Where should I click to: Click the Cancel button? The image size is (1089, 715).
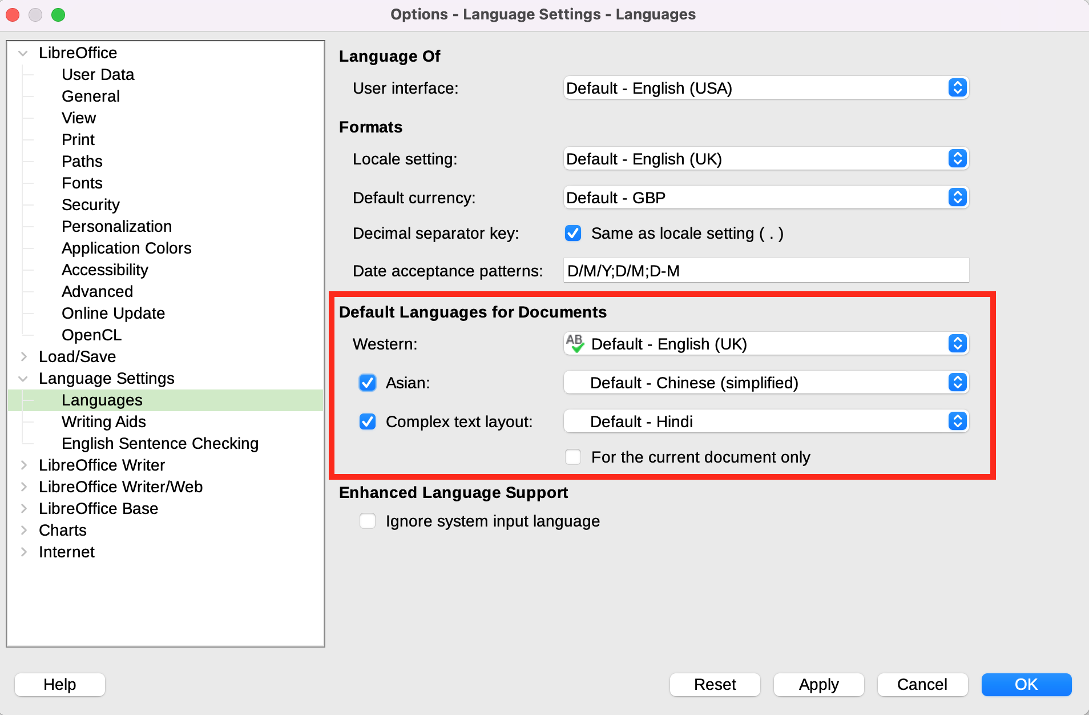click(922, 684)
